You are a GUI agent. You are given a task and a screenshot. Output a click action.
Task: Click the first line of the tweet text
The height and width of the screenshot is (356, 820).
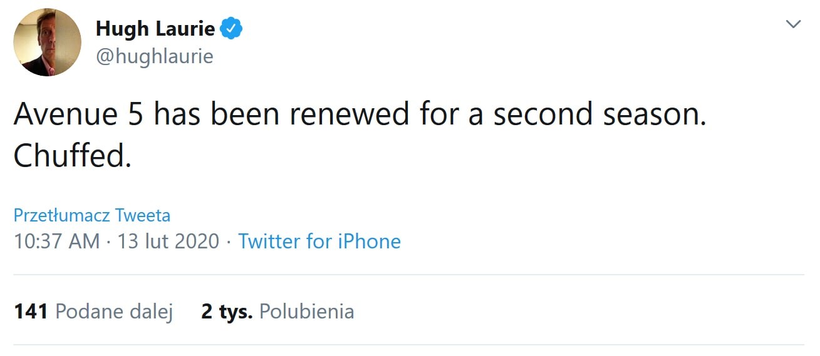pyautogui.click(x=360, y=114)
